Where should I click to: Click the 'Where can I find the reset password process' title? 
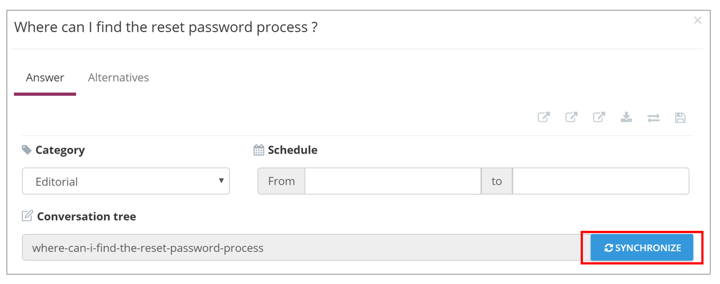tap(166, 27)
